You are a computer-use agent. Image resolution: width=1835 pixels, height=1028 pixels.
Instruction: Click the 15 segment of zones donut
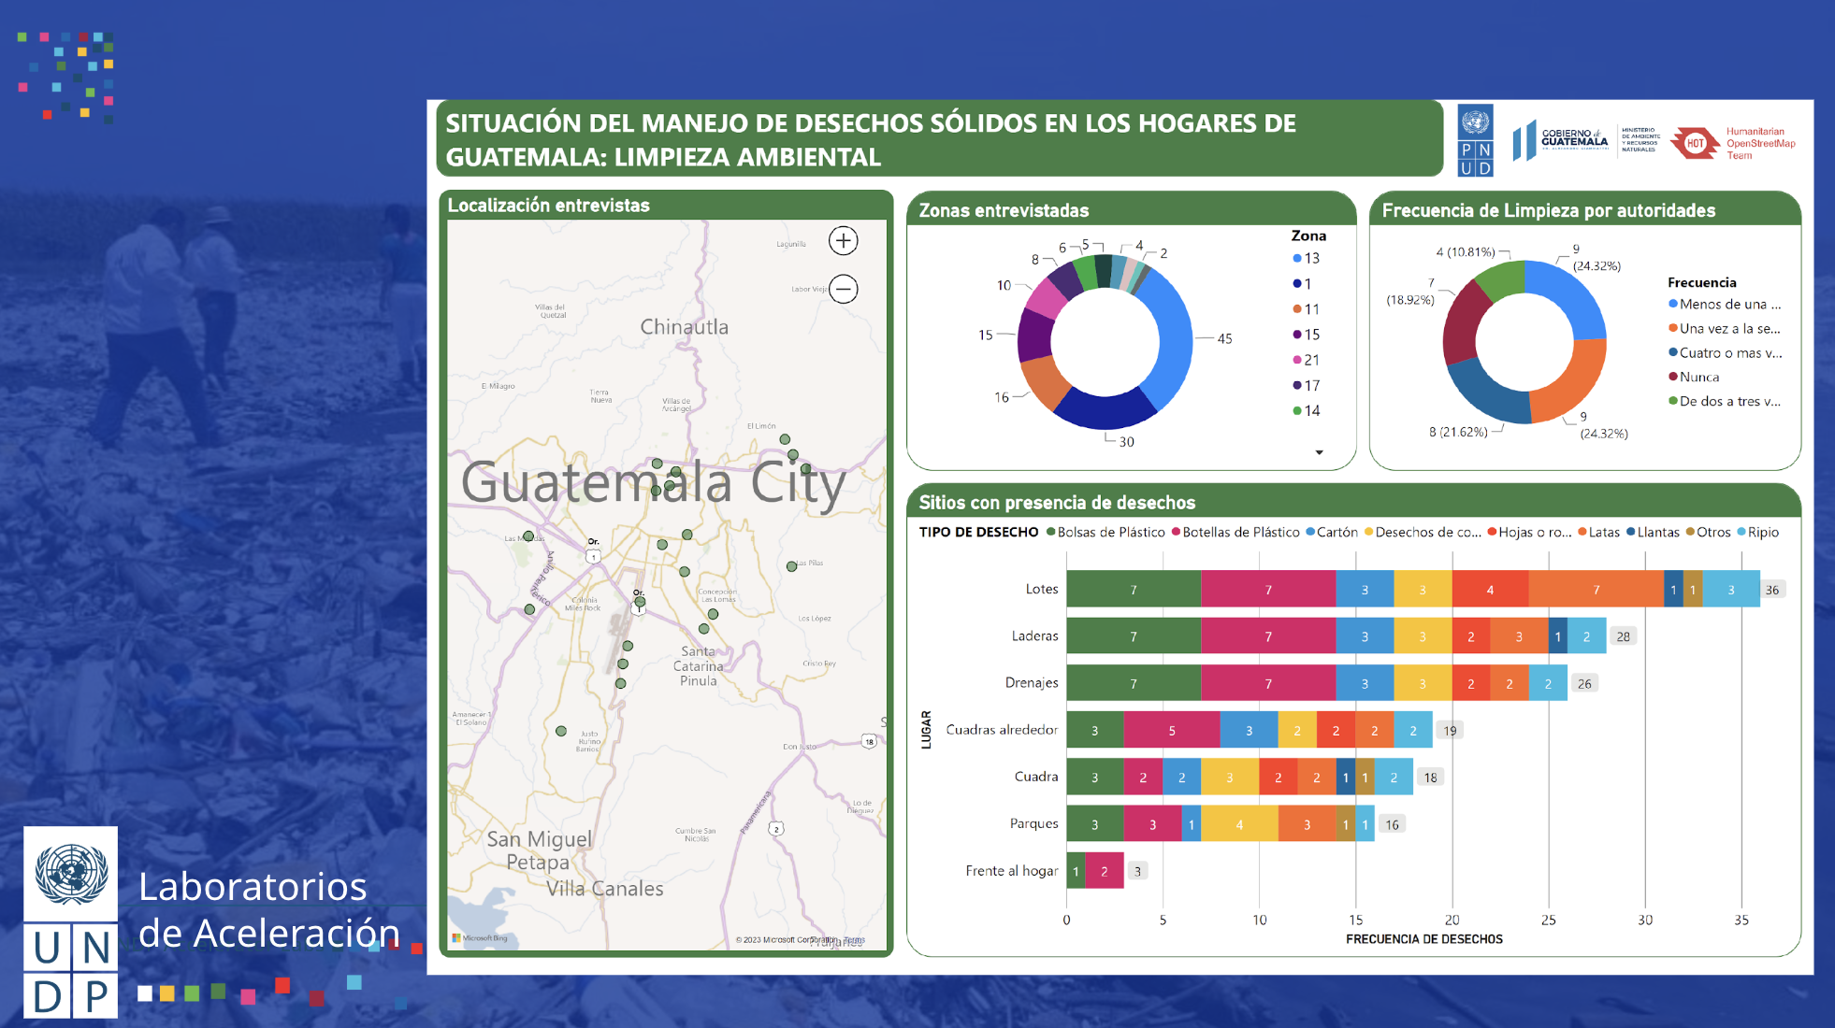pos(1034,335)
